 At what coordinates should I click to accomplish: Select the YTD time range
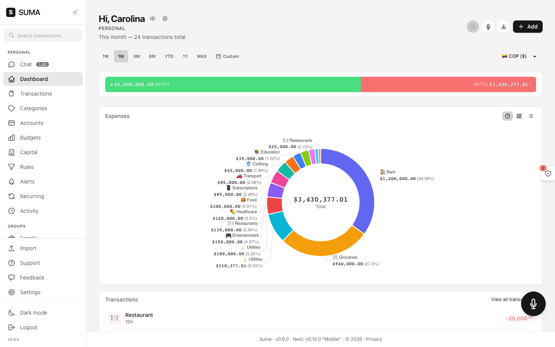(169, 56)
